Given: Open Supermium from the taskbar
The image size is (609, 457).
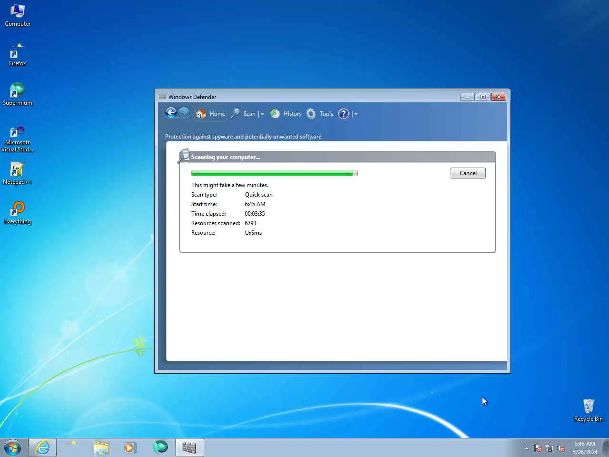Looking at the screenshot, I should click(160, 447).
